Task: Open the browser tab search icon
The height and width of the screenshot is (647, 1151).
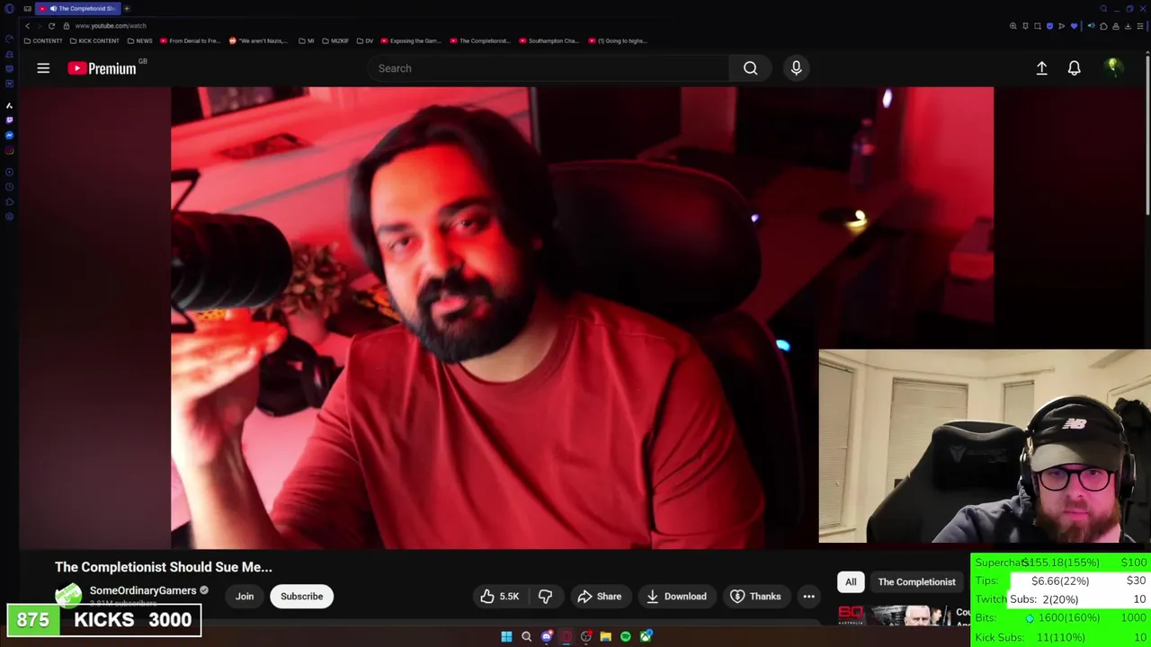Action: (x=1103, y=9)
